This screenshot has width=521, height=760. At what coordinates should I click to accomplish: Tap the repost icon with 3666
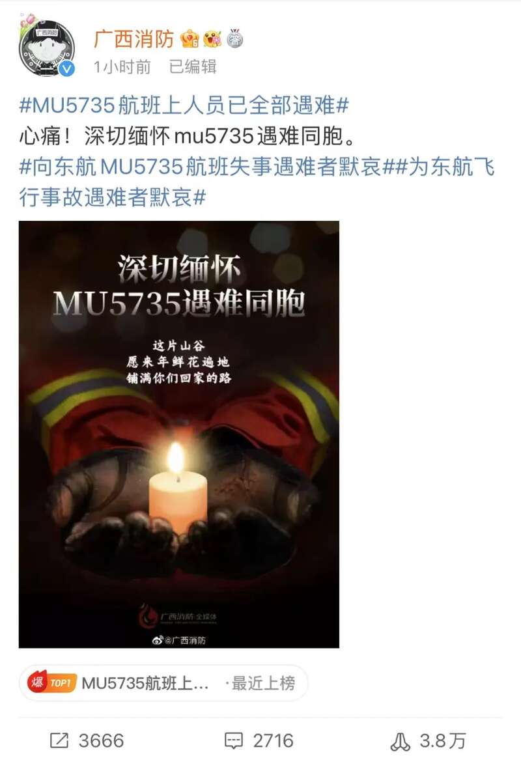point(59,740)
